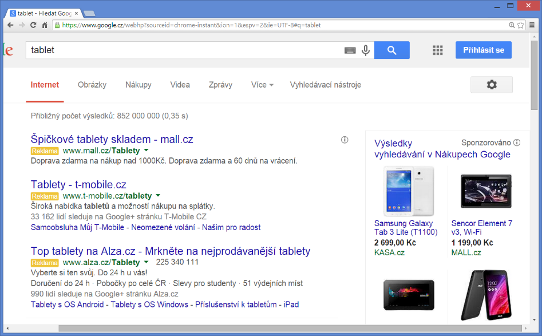The width and height of the screenshot is (542, 336).
Task: Open 'Příslušenství k tabletům' sitelink
Action: 236,304
